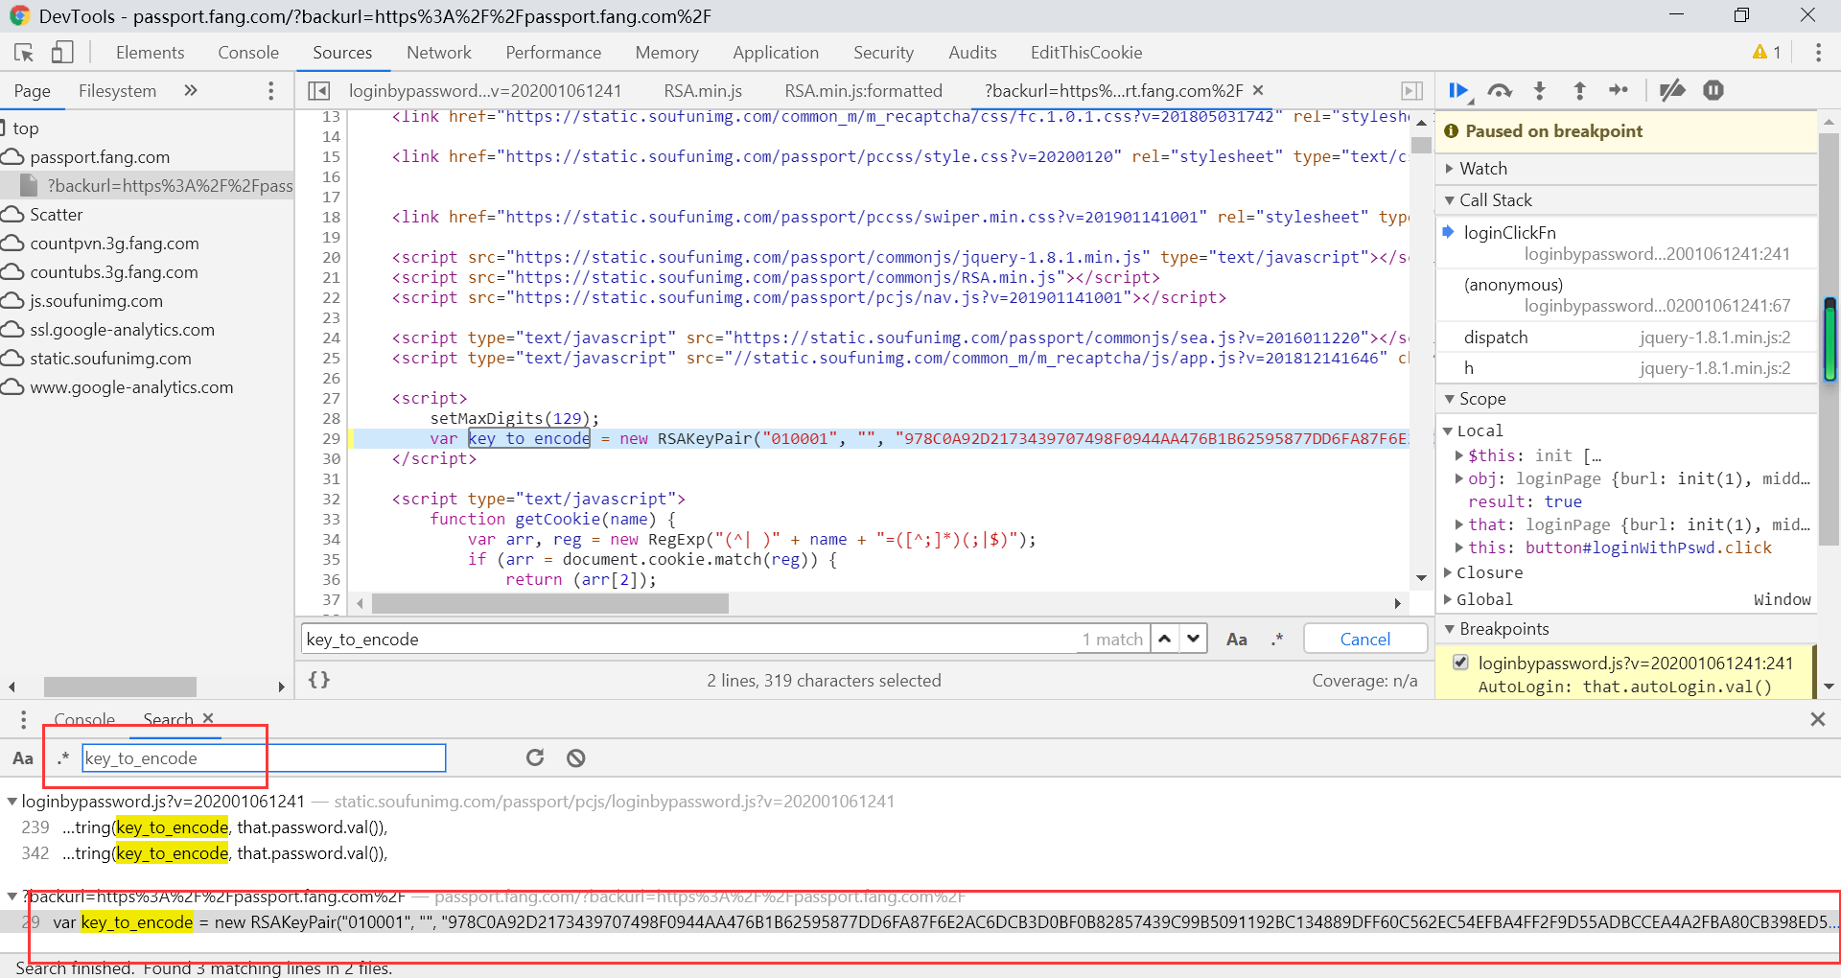The height and width of the screenshot is (978, 1841).
Task: Open the EditThisCookie panel
Action: [x=1086, y=53]
